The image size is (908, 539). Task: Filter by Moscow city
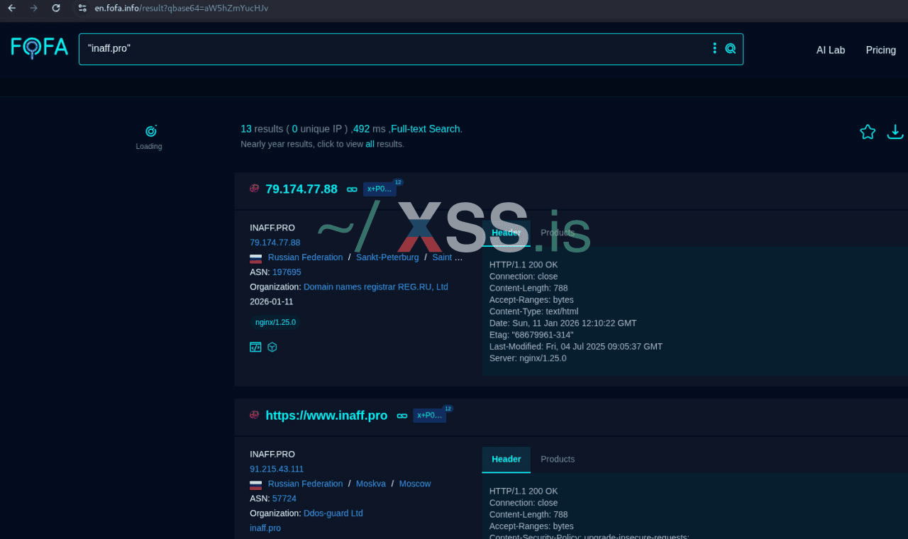(415, 484)
